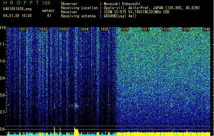Screen dimensions: 214x136
Task: Click the Receiver label
Action: click(x=69, y=12)
